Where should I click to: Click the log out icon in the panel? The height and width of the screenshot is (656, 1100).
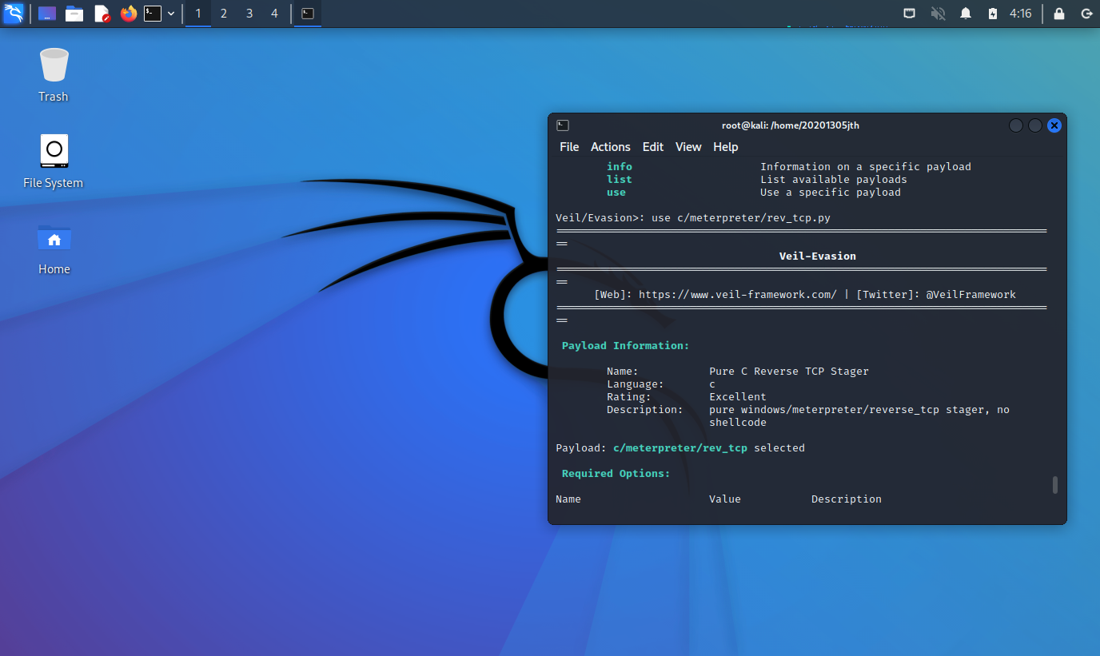point(1086,14)
